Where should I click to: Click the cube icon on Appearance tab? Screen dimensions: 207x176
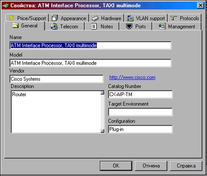click(55, 18)
